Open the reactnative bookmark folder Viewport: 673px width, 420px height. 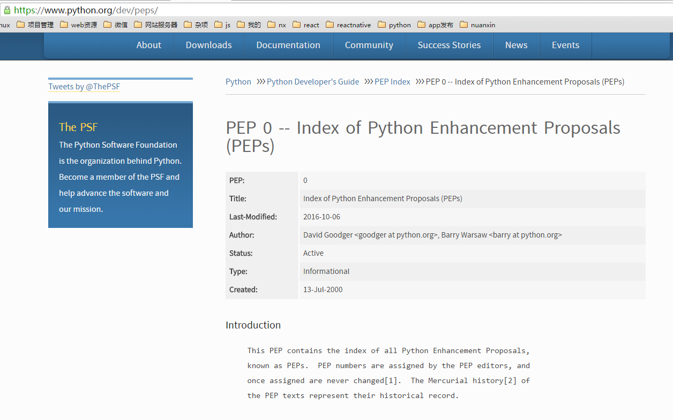[x=348, y=25]
